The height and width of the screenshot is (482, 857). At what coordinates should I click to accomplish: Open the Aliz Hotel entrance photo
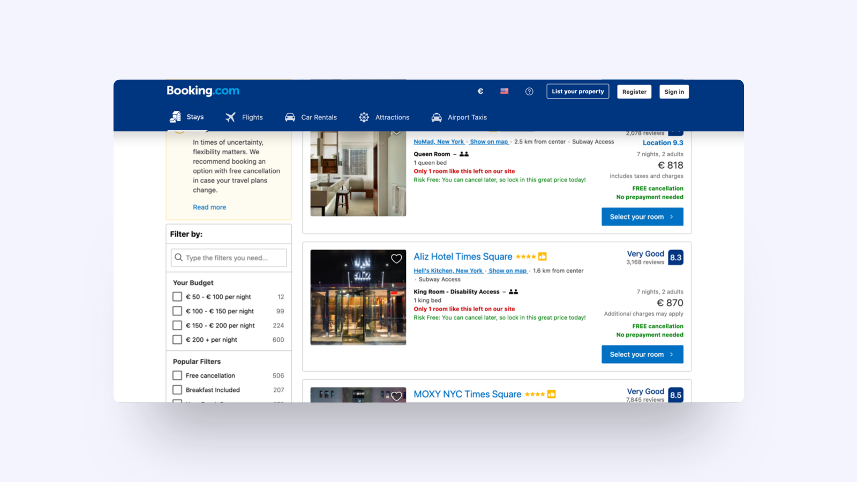(x=358, y=297)
